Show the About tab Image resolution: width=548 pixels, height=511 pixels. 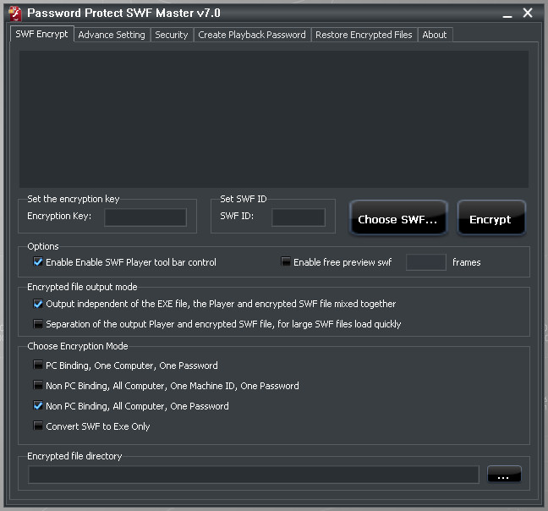(x=435, y=35)
